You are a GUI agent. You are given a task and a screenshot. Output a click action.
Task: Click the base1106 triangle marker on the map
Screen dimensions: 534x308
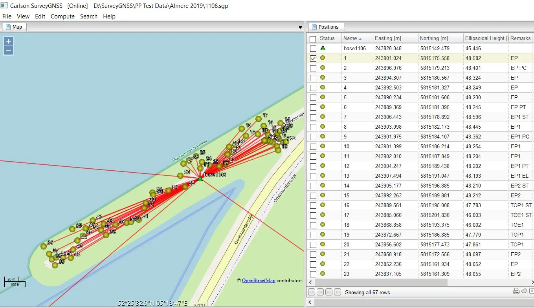pos(200,179)
